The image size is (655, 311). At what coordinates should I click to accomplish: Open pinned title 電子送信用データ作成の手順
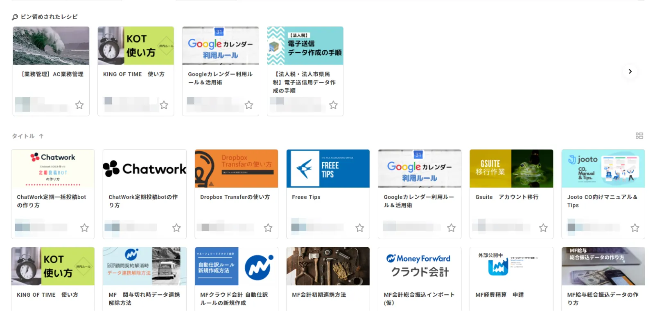[x=304, y=83]
